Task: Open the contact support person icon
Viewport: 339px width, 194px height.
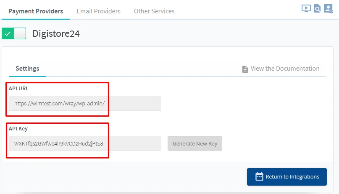Action: coord(328,9)
